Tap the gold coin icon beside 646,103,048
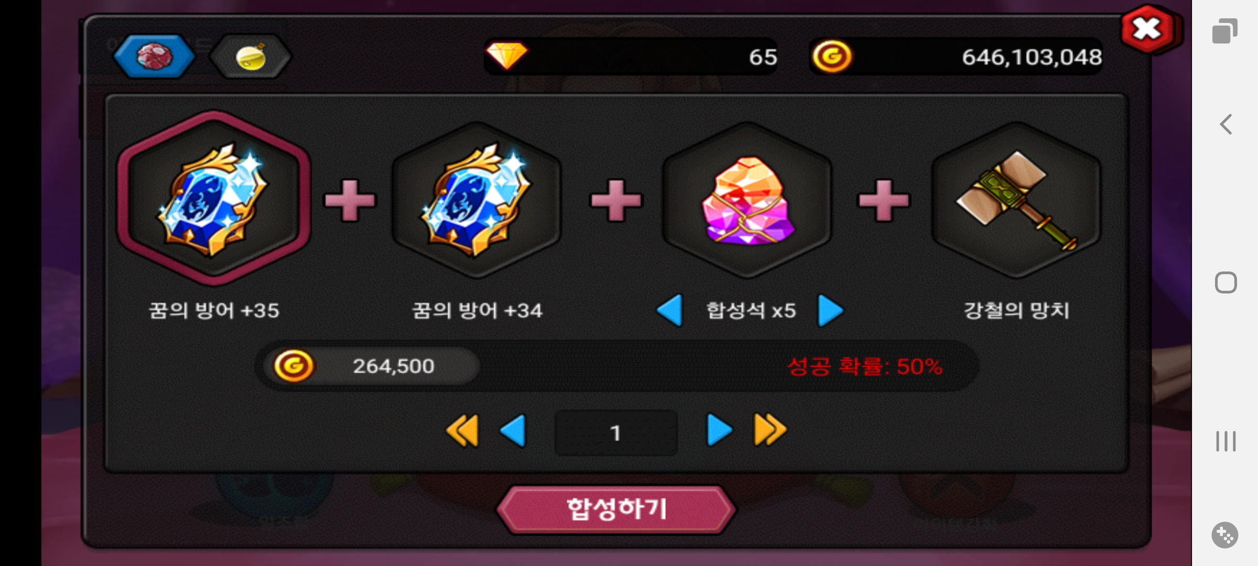Viewport: 1258px width, 566px height. point(832,56)
